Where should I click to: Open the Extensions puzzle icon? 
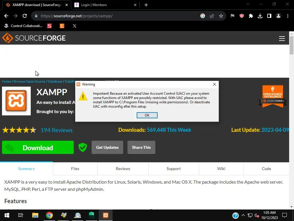click(x=251, y=16)
